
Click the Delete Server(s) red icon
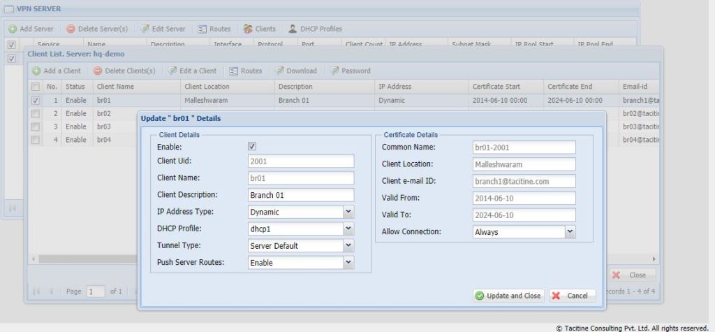pos(71,29)
